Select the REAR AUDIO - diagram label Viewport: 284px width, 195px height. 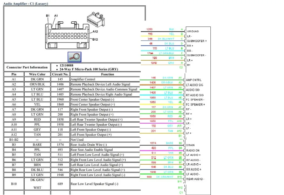pos(195,179)
